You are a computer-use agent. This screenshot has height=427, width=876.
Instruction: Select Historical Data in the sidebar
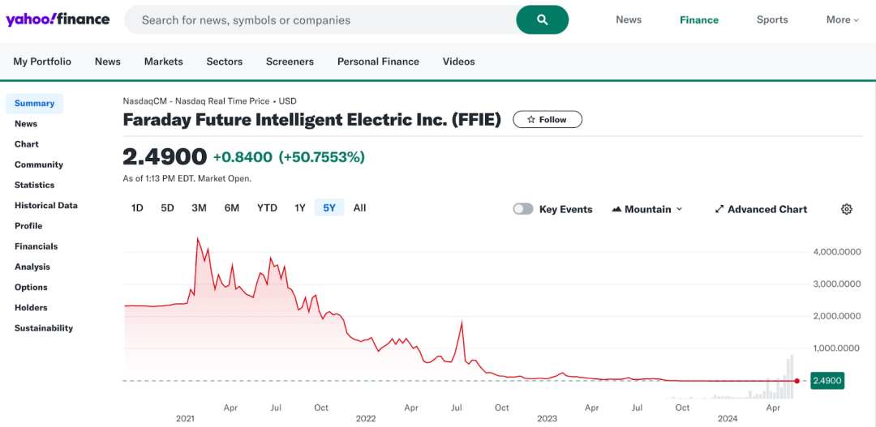pyautogui.click(x=45, y=206)
